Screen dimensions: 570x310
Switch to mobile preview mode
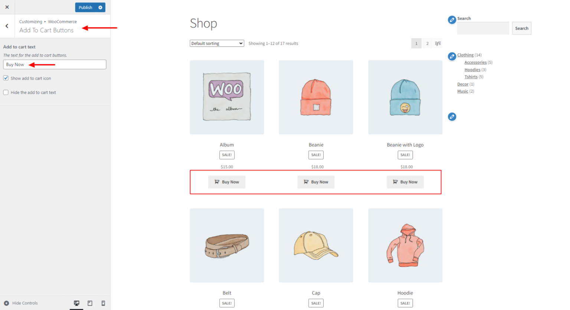(x=103, y=303)
